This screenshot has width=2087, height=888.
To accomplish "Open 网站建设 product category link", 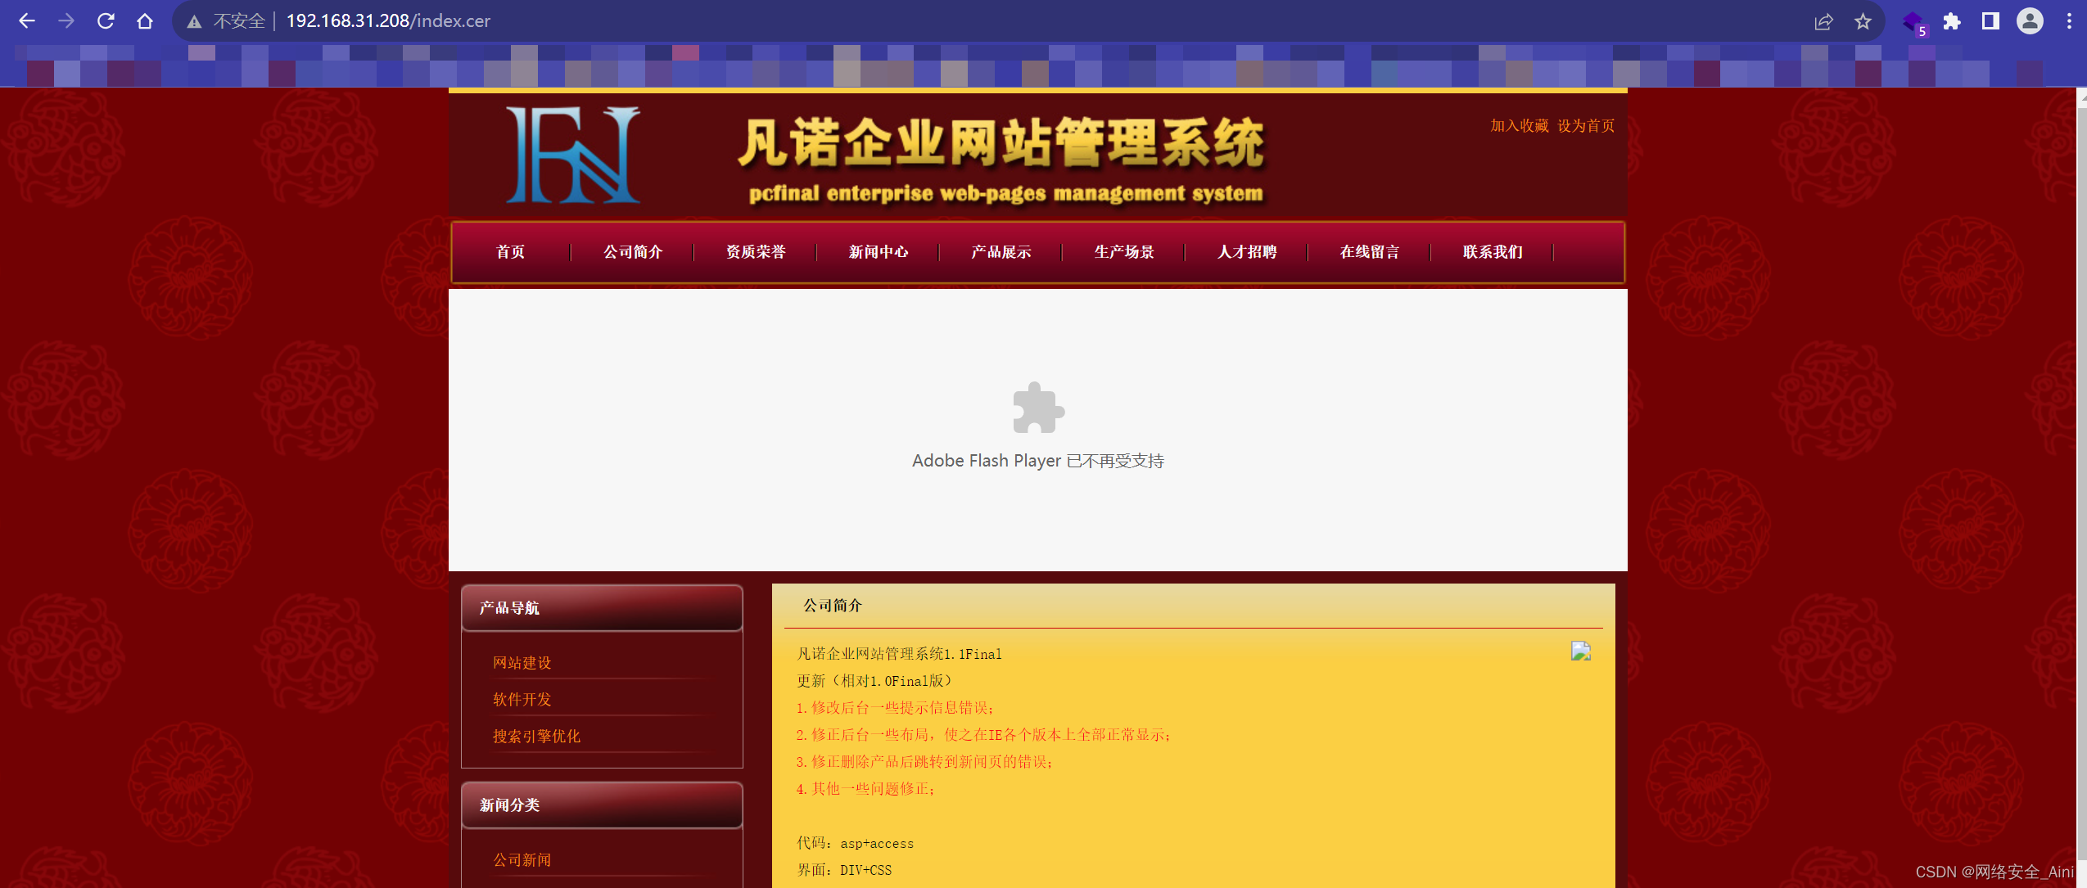I will point(522,663).
